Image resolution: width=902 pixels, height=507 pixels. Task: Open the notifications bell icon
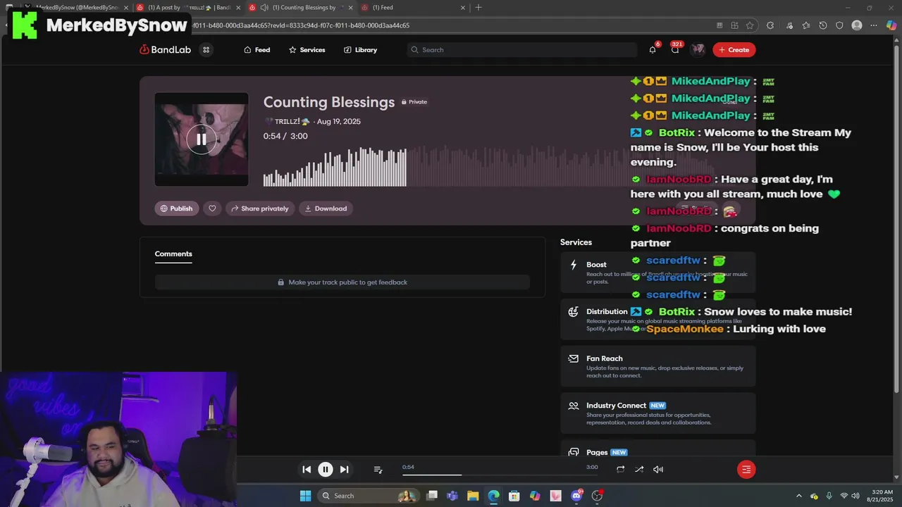[653, 50]
